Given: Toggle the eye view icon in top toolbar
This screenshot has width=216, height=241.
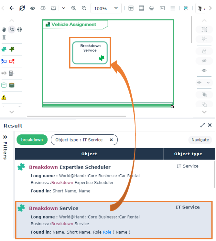Looking at the screenshot, I should click(32, 8).
